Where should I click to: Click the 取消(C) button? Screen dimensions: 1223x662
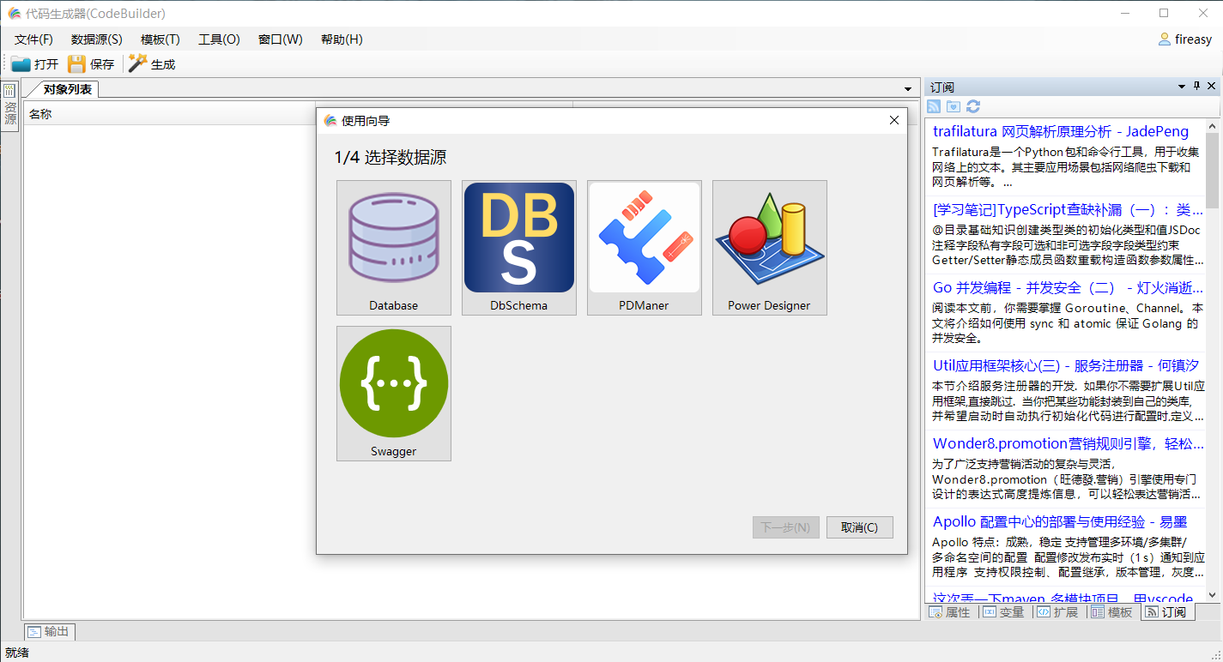click(x=860, y=527)
